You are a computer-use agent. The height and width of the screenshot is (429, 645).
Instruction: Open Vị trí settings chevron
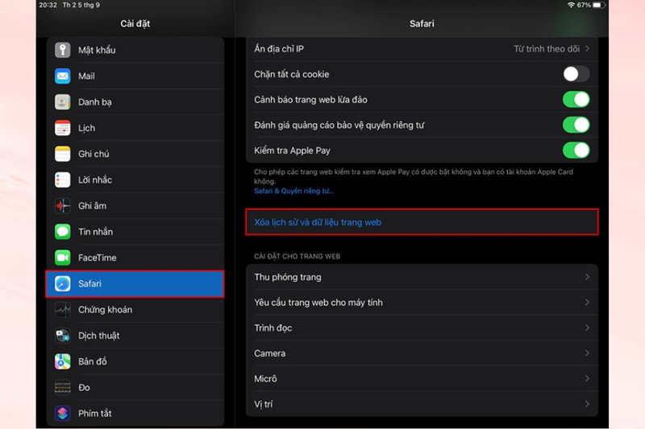588,404
